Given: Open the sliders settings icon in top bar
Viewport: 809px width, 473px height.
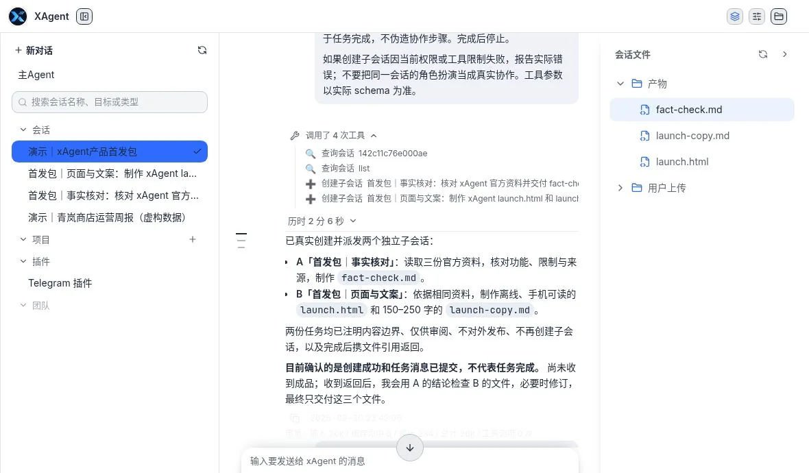Looking at the screenshot, I should tap(757, 16).
